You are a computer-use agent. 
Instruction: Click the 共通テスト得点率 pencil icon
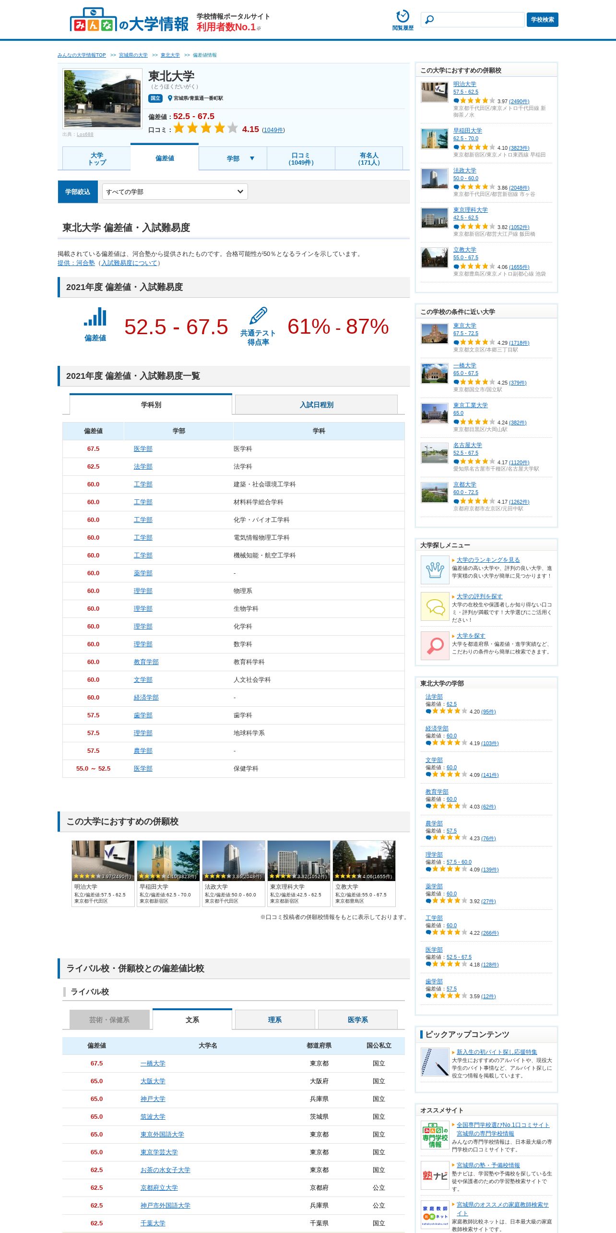258,316
